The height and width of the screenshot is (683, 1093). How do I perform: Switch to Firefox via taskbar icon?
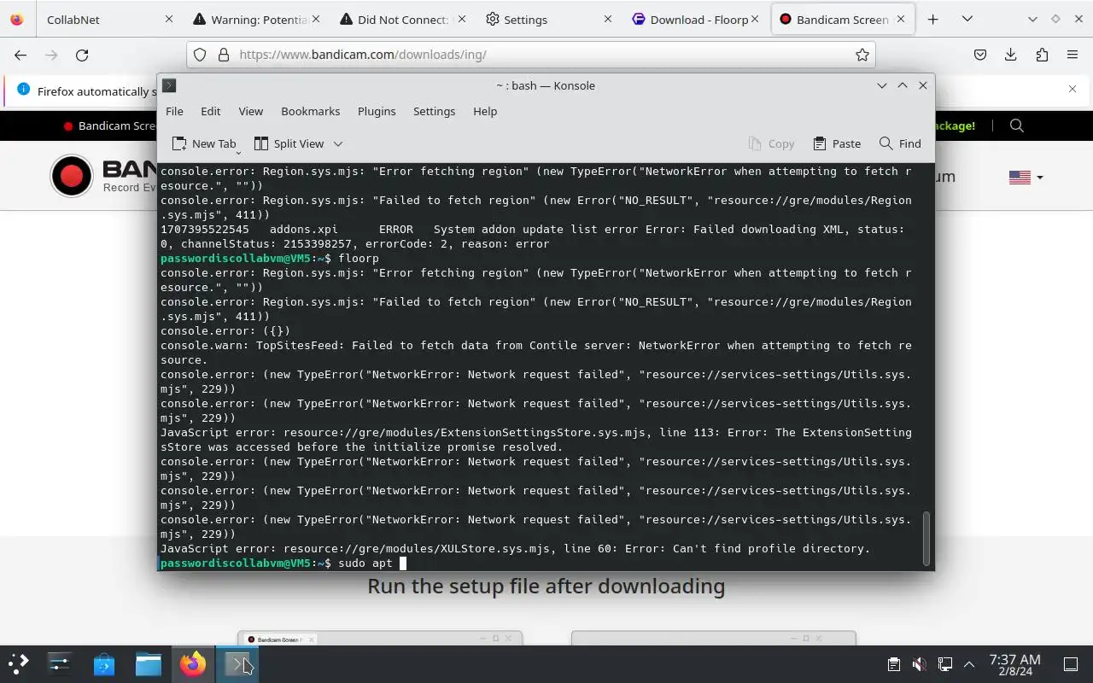pos(193,664)
